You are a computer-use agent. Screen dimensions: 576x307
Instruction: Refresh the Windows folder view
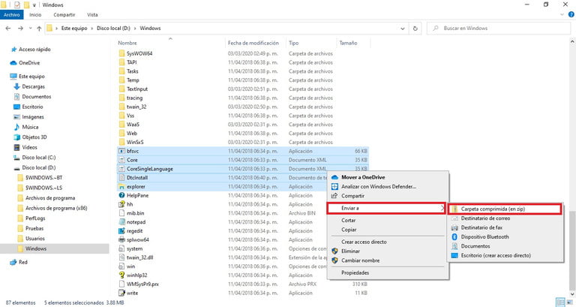pos(415,29)
